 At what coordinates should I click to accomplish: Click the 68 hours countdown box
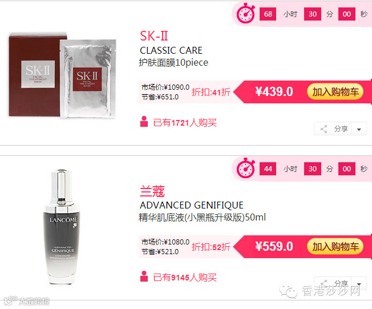click(268, 14)
